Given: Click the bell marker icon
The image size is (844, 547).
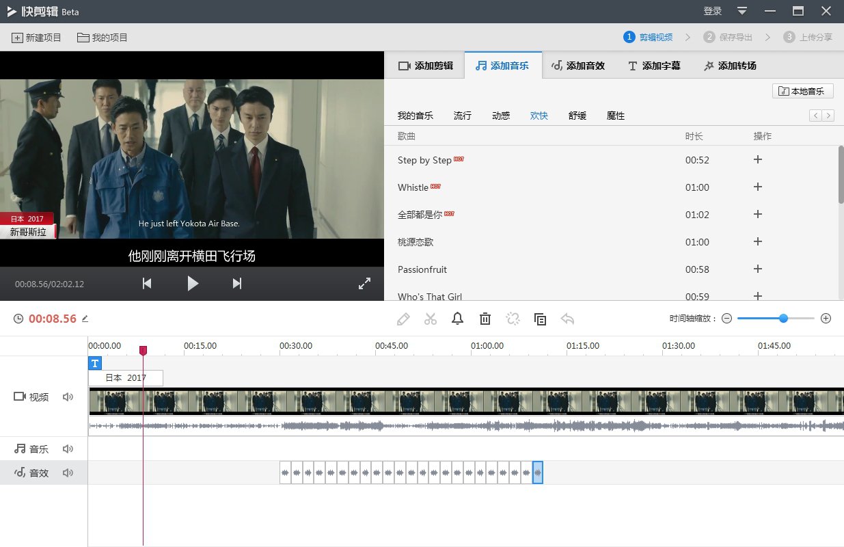Looking at the screenshot, I should [457, 319].
